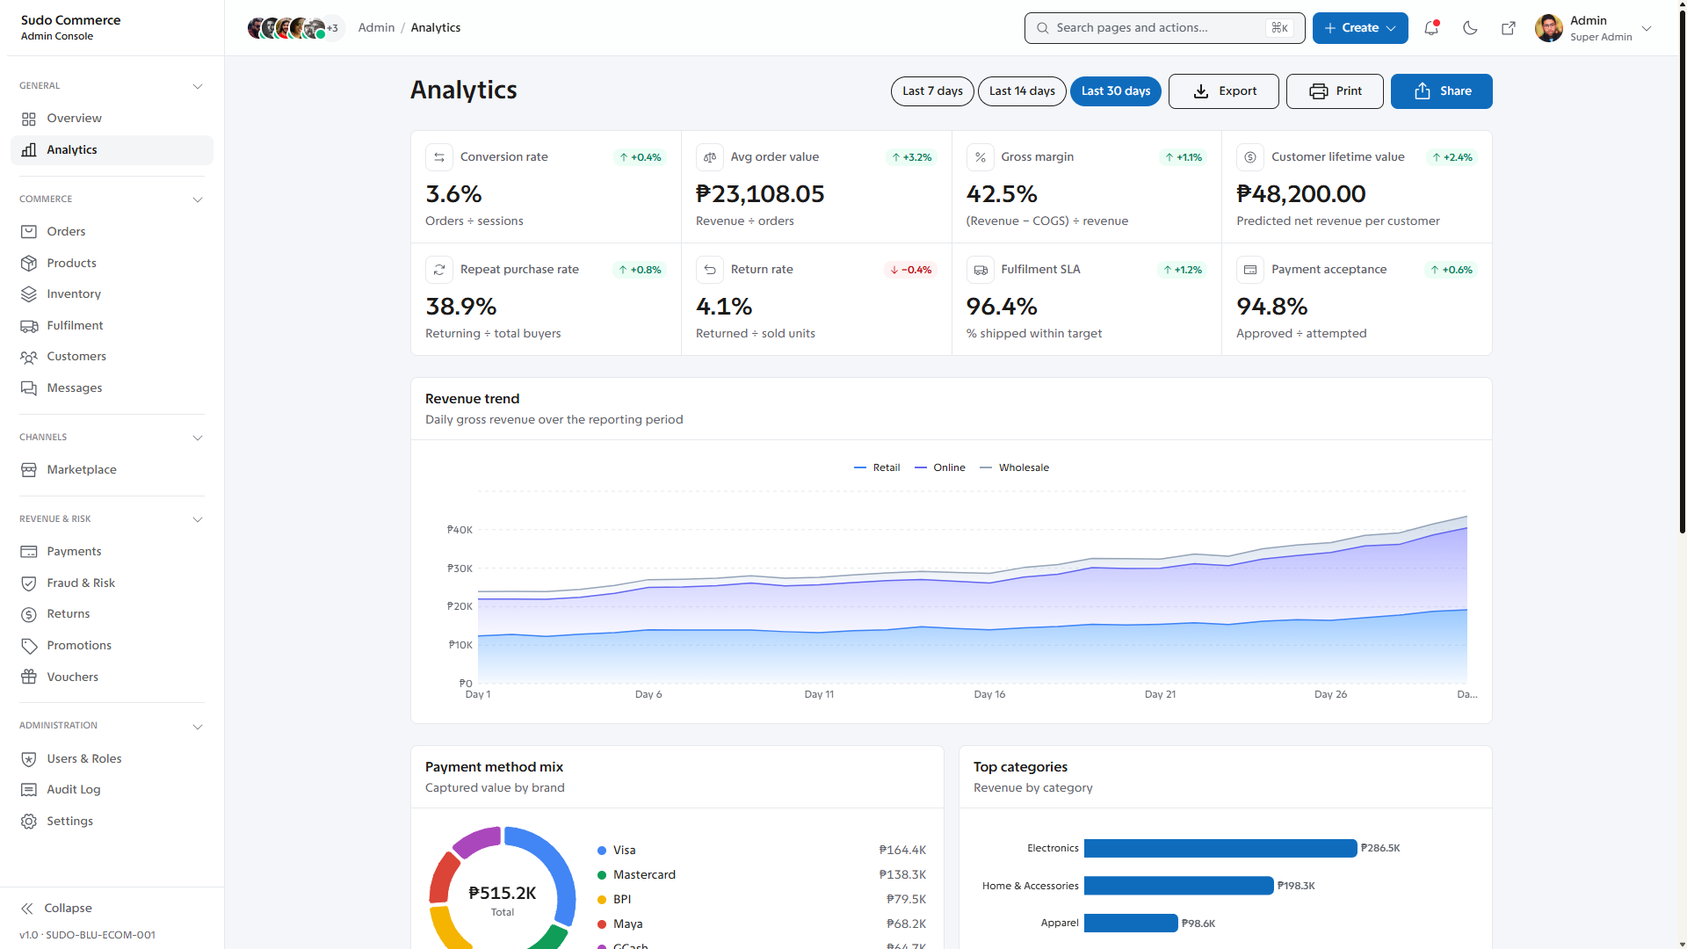The height and width of the screenshot is (949, 1687).
Task: Open the Audit Log icon
Action: tap(29, 790)
